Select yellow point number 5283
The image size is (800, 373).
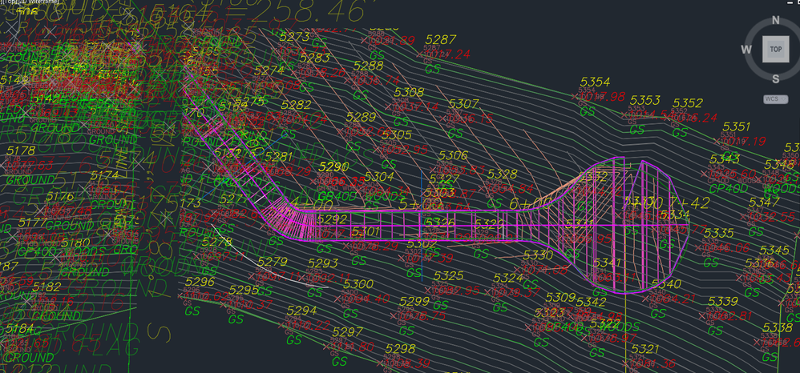click(x=315, y=58)
